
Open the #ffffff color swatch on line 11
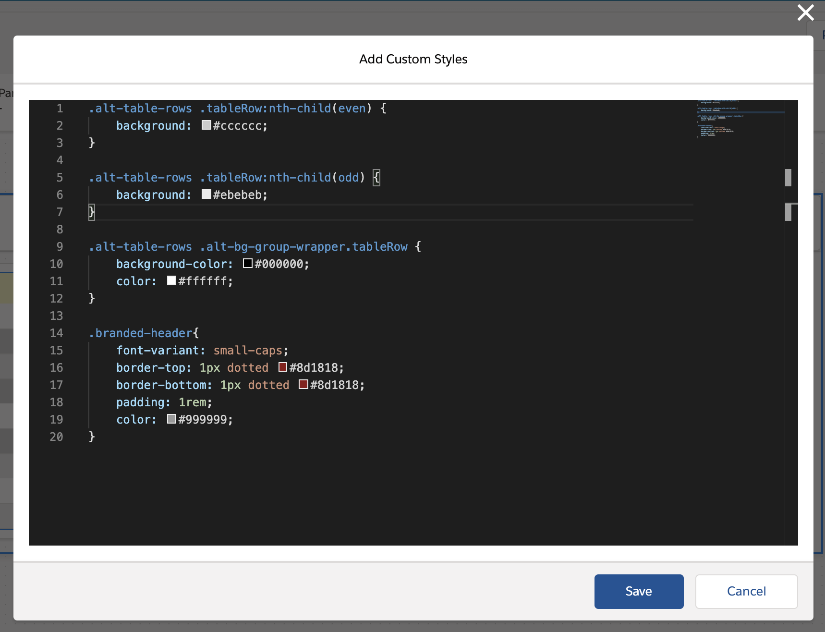[171, 280]
